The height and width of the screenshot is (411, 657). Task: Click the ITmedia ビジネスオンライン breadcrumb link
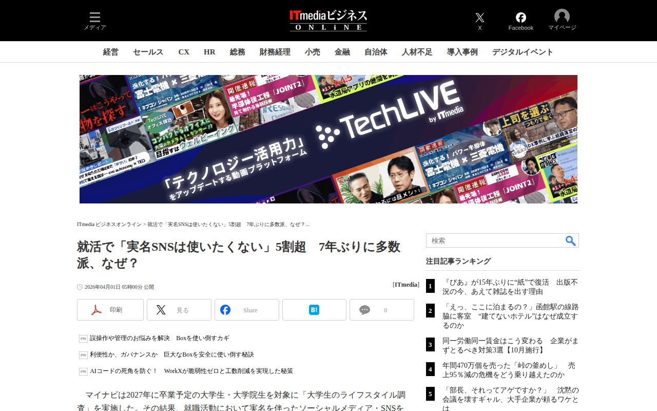(x=109, y=225)
